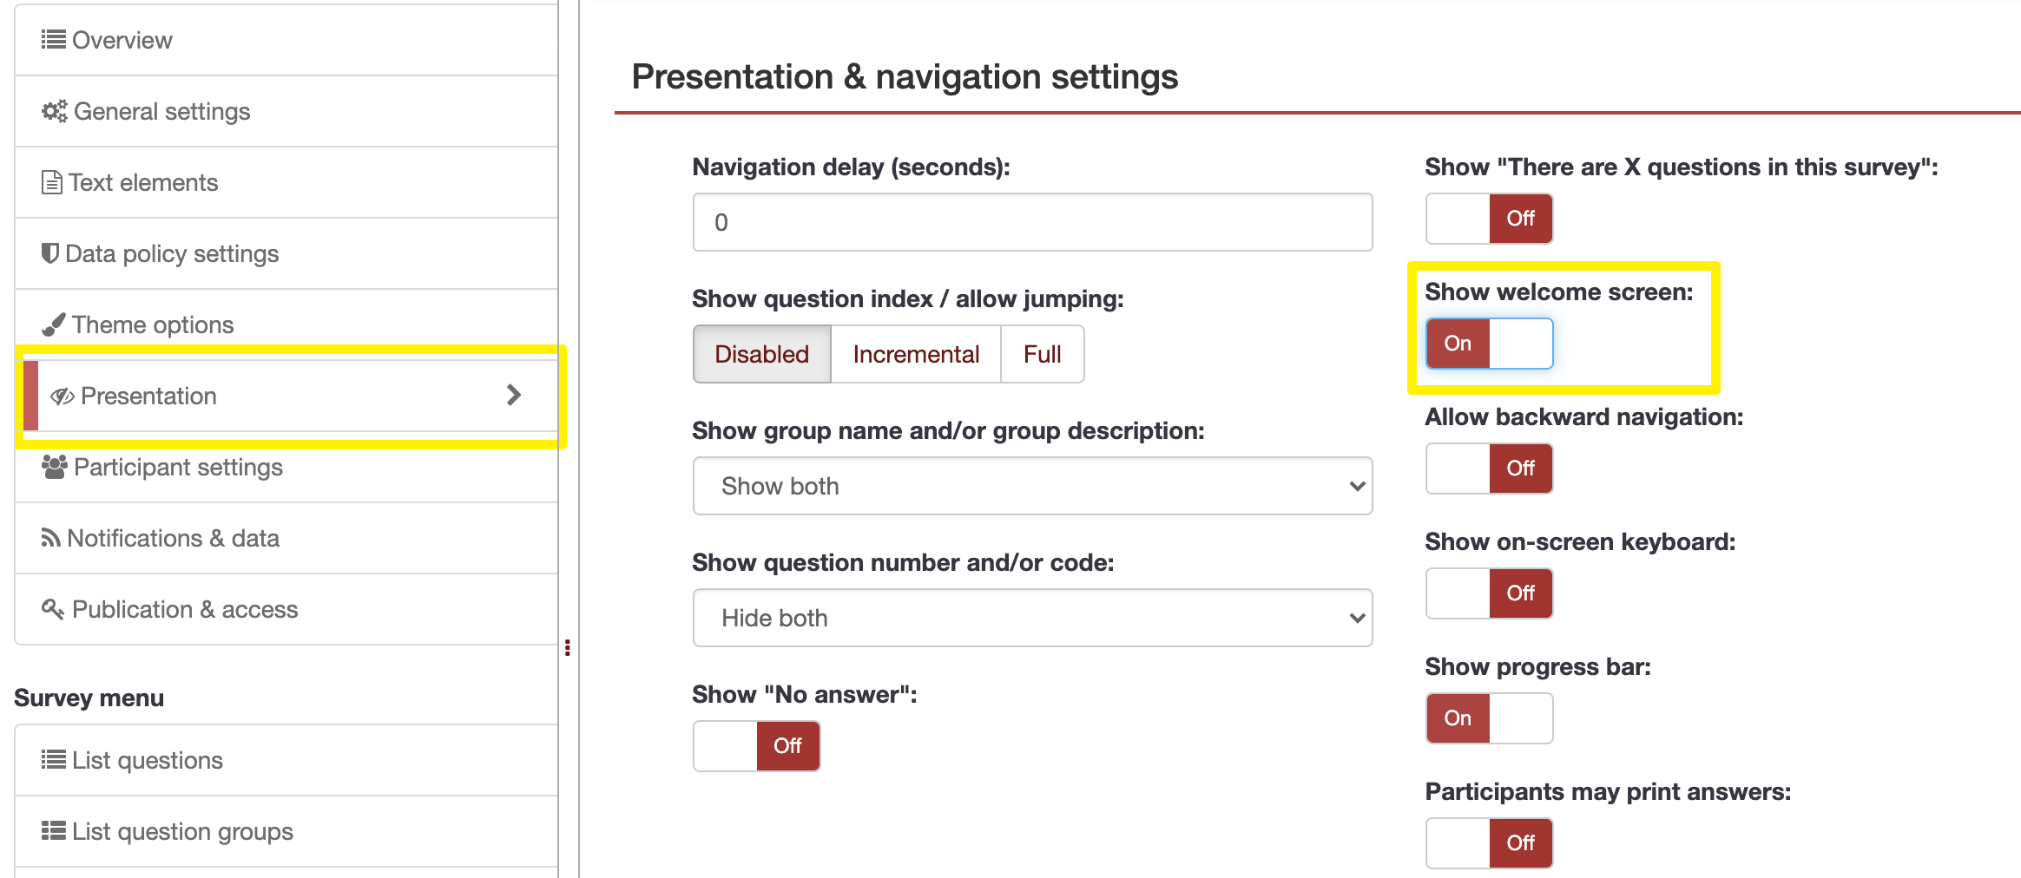The height and width of the screenshot is (878, 2021).
Task: Turn off the Show progress bar switch
Action: (x=1489, y=718)
